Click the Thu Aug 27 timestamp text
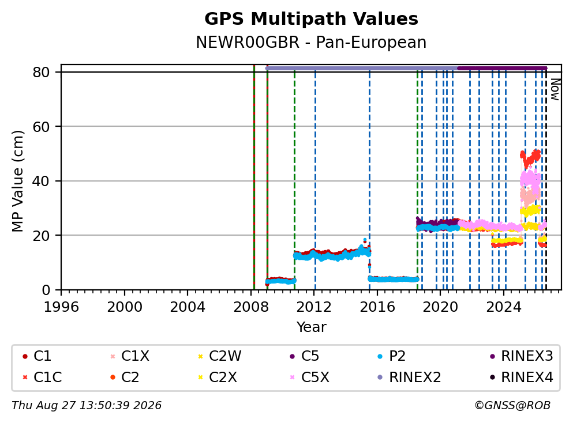The image size is (573, 423). (87, 406)
